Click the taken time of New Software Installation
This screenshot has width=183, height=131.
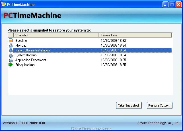113,50
